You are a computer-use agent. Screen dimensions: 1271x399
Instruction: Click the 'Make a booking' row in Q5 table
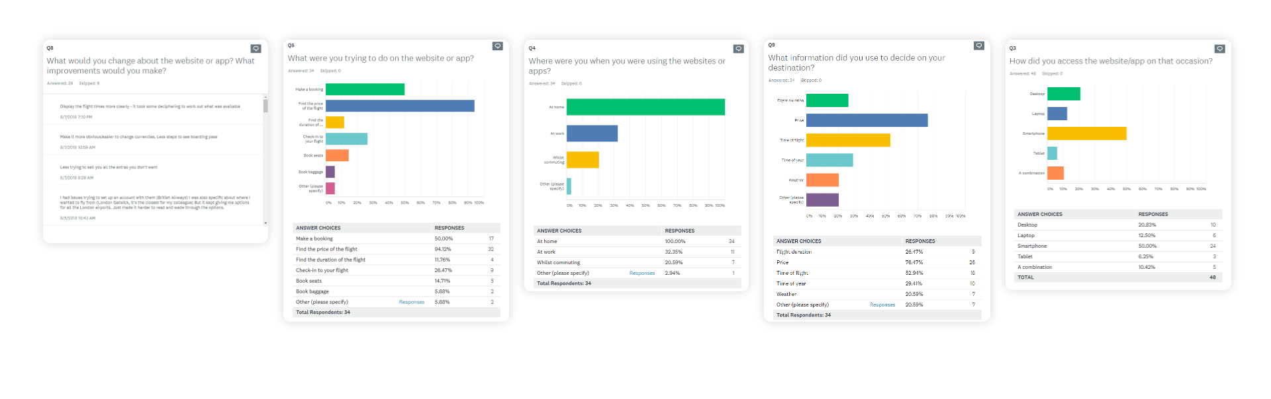pyautogui.click(x=395, y=238)
